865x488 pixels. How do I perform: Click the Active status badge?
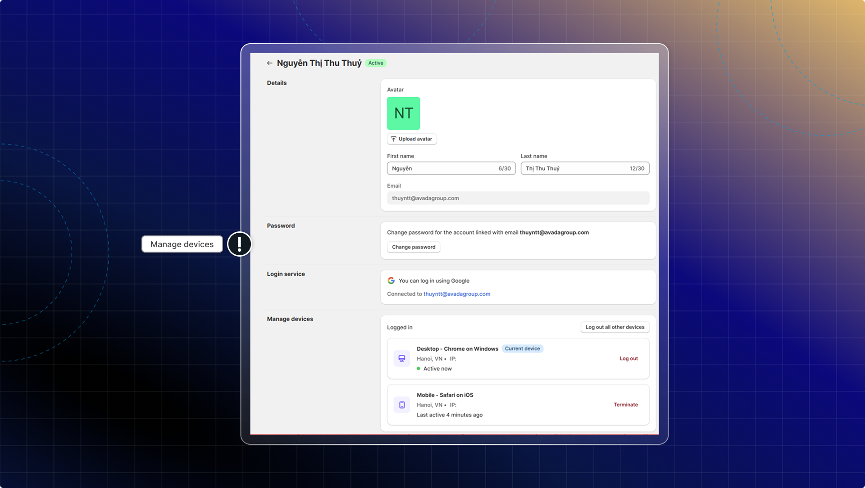click(375, 63)
